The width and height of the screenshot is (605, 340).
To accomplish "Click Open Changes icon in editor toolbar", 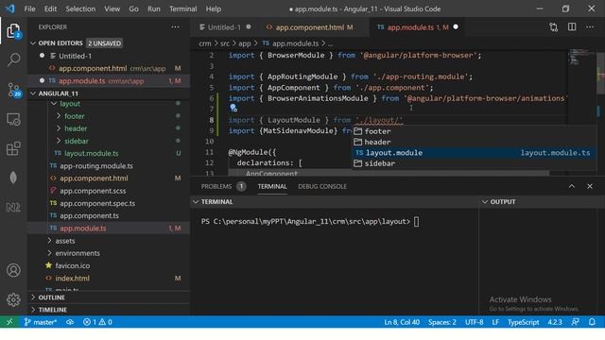I will [554, 27].
